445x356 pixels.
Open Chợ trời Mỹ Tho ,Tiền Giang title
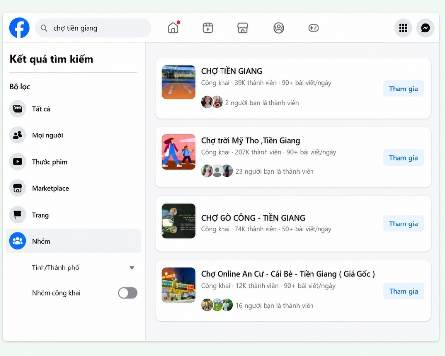tap(251, 141)
